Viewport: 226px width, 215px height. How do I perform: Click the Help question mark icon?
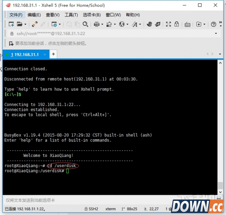coord(214,24)
